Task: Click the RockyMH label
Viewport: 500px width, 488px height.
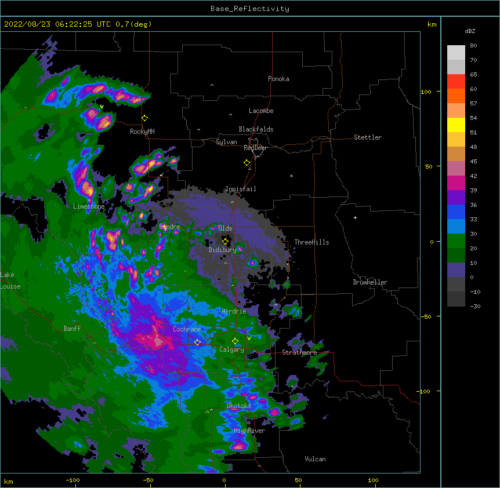Action: click(142, 131)
